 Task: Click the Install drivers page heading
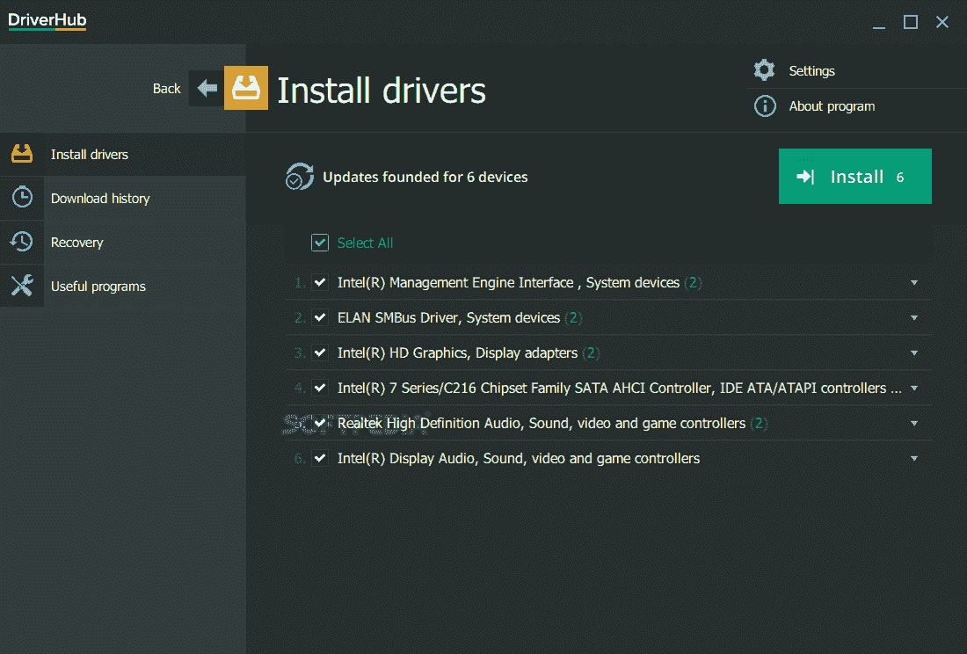(x=382, y=90)
